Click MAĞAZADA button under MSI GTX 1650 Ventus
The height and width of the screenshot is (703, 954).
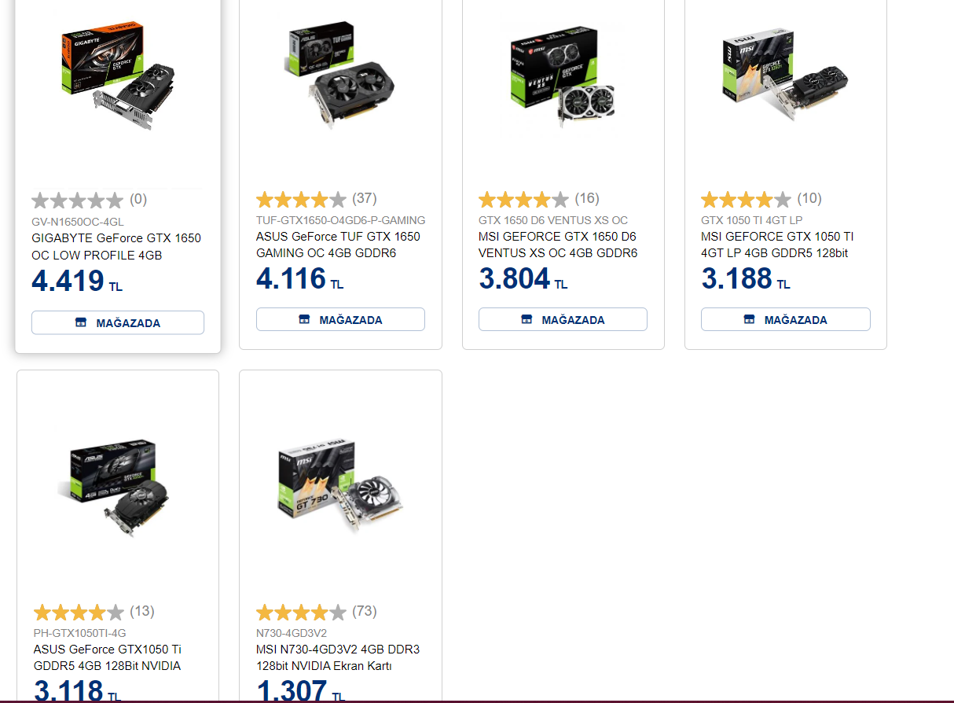[563, 319]
